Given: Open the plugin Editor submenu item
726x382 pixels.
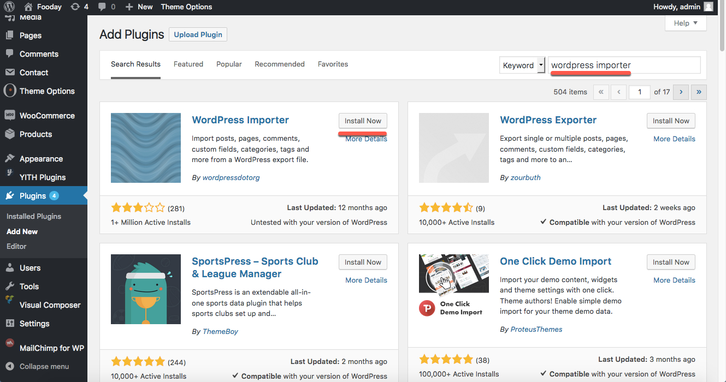Looking at the screenshot, I should click(x=16, y=246).
